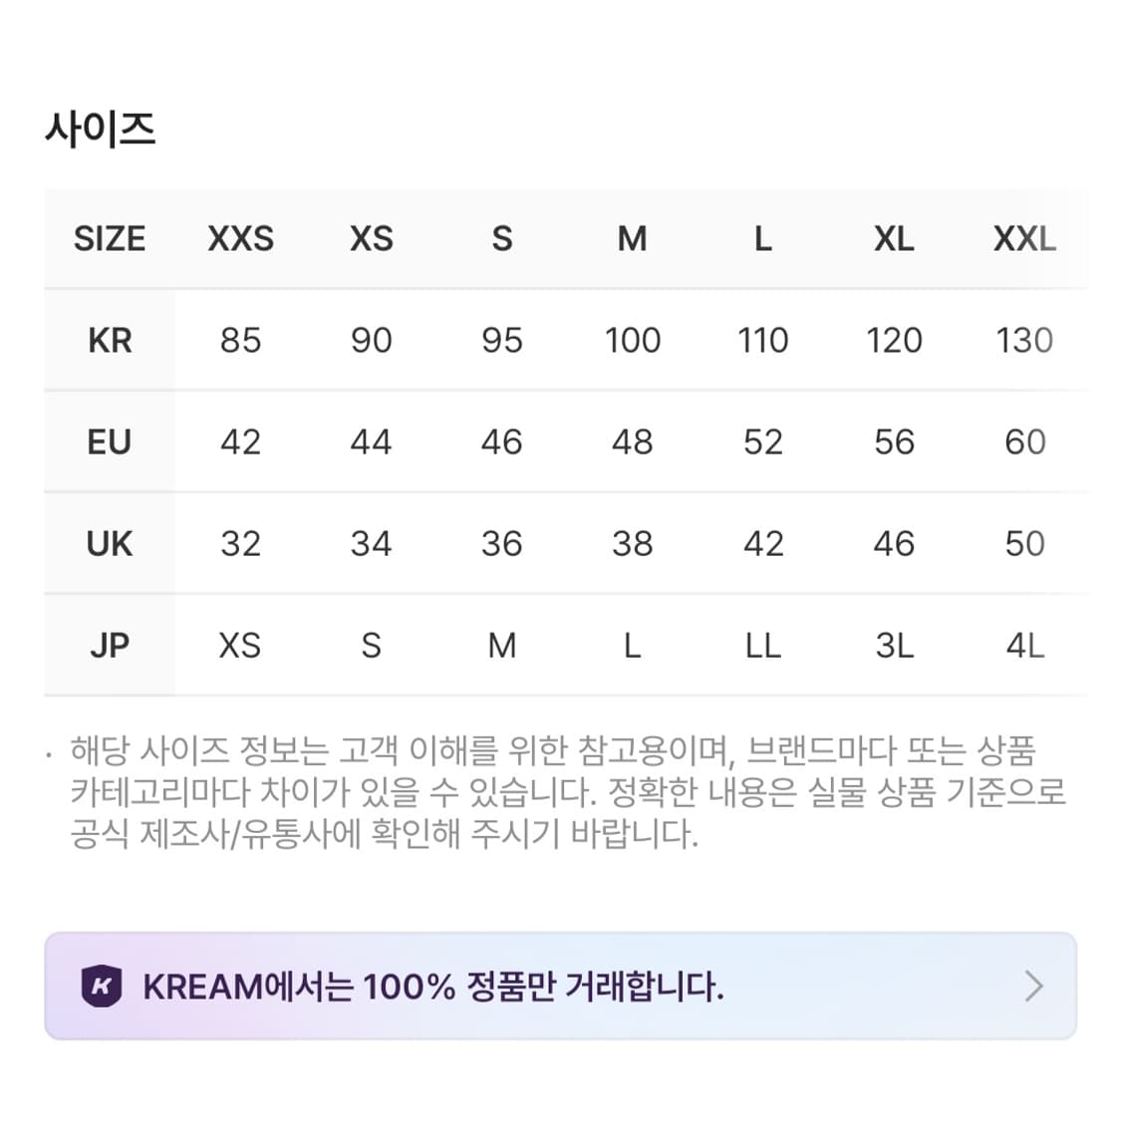Select the M size column header
Screen dimensions: 1121x1121
(632, 239)
